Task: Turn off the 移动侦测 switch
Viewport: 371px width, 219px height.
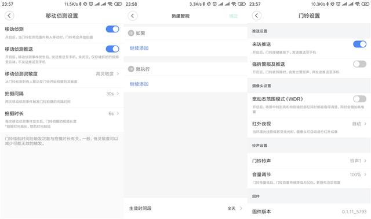Action: click(112, 29)
